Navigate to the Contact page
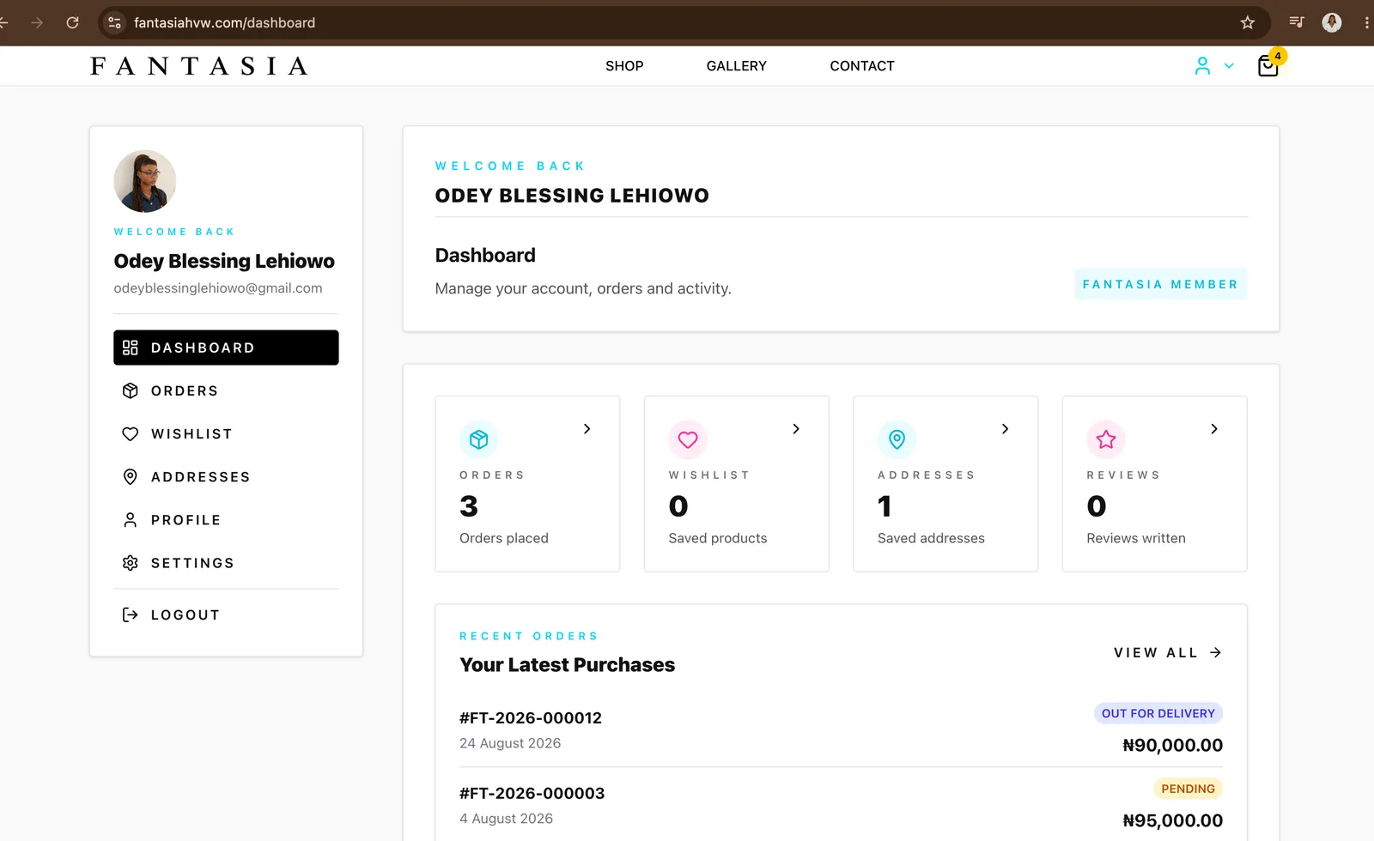The image size is (1374, 841). pyautogui.click(x=862, y=66)
